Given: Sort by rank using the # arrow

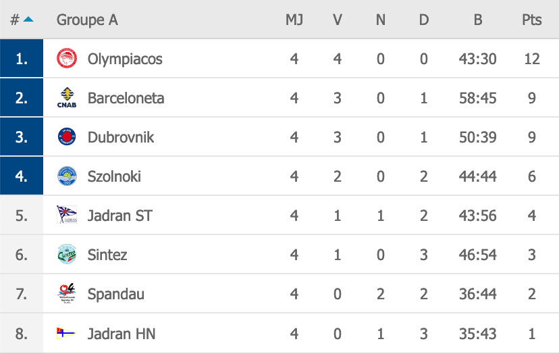Looking at the screenshot, I should coord(22,20).
